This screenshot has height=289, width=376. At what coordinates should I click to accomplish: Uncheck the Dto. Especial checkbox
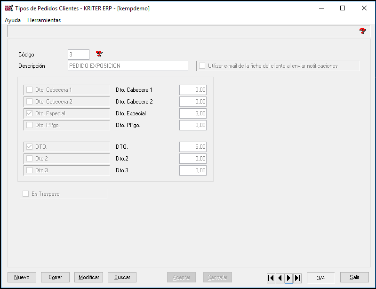point(30,113)
